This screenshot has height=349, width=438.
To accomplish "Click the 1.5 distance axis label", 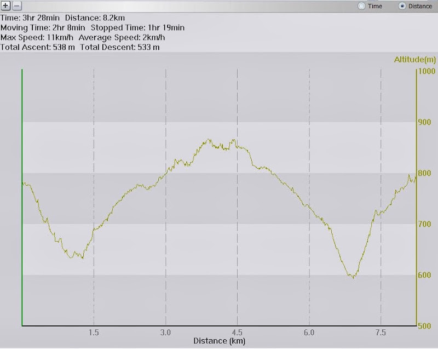I will [x=94, y=333].
